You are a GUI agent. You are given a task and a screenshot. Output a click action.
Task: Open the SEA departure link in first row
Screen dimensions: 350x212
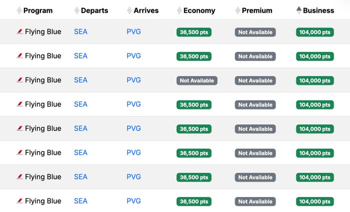[x=80, y=31]
